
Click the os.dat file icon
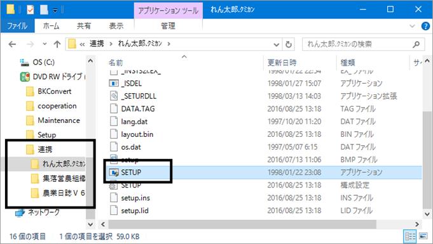click(x=114, y=147)
